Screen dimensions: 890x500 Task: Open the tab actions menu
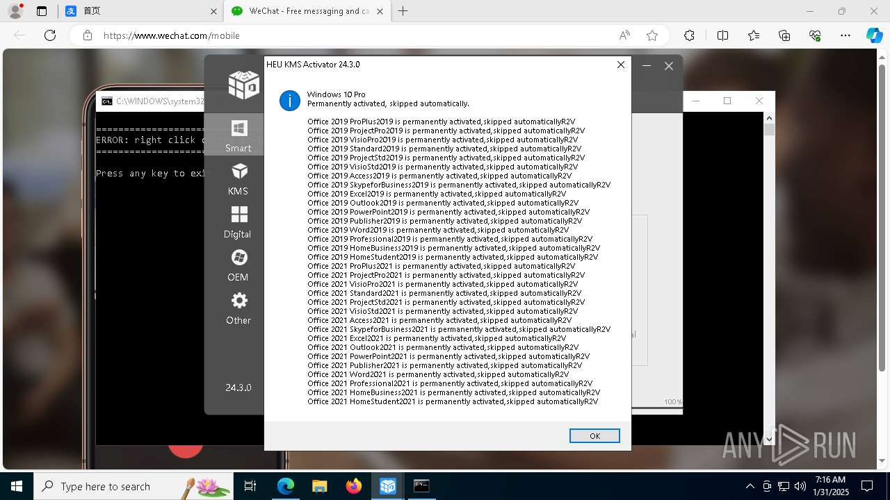41,11
